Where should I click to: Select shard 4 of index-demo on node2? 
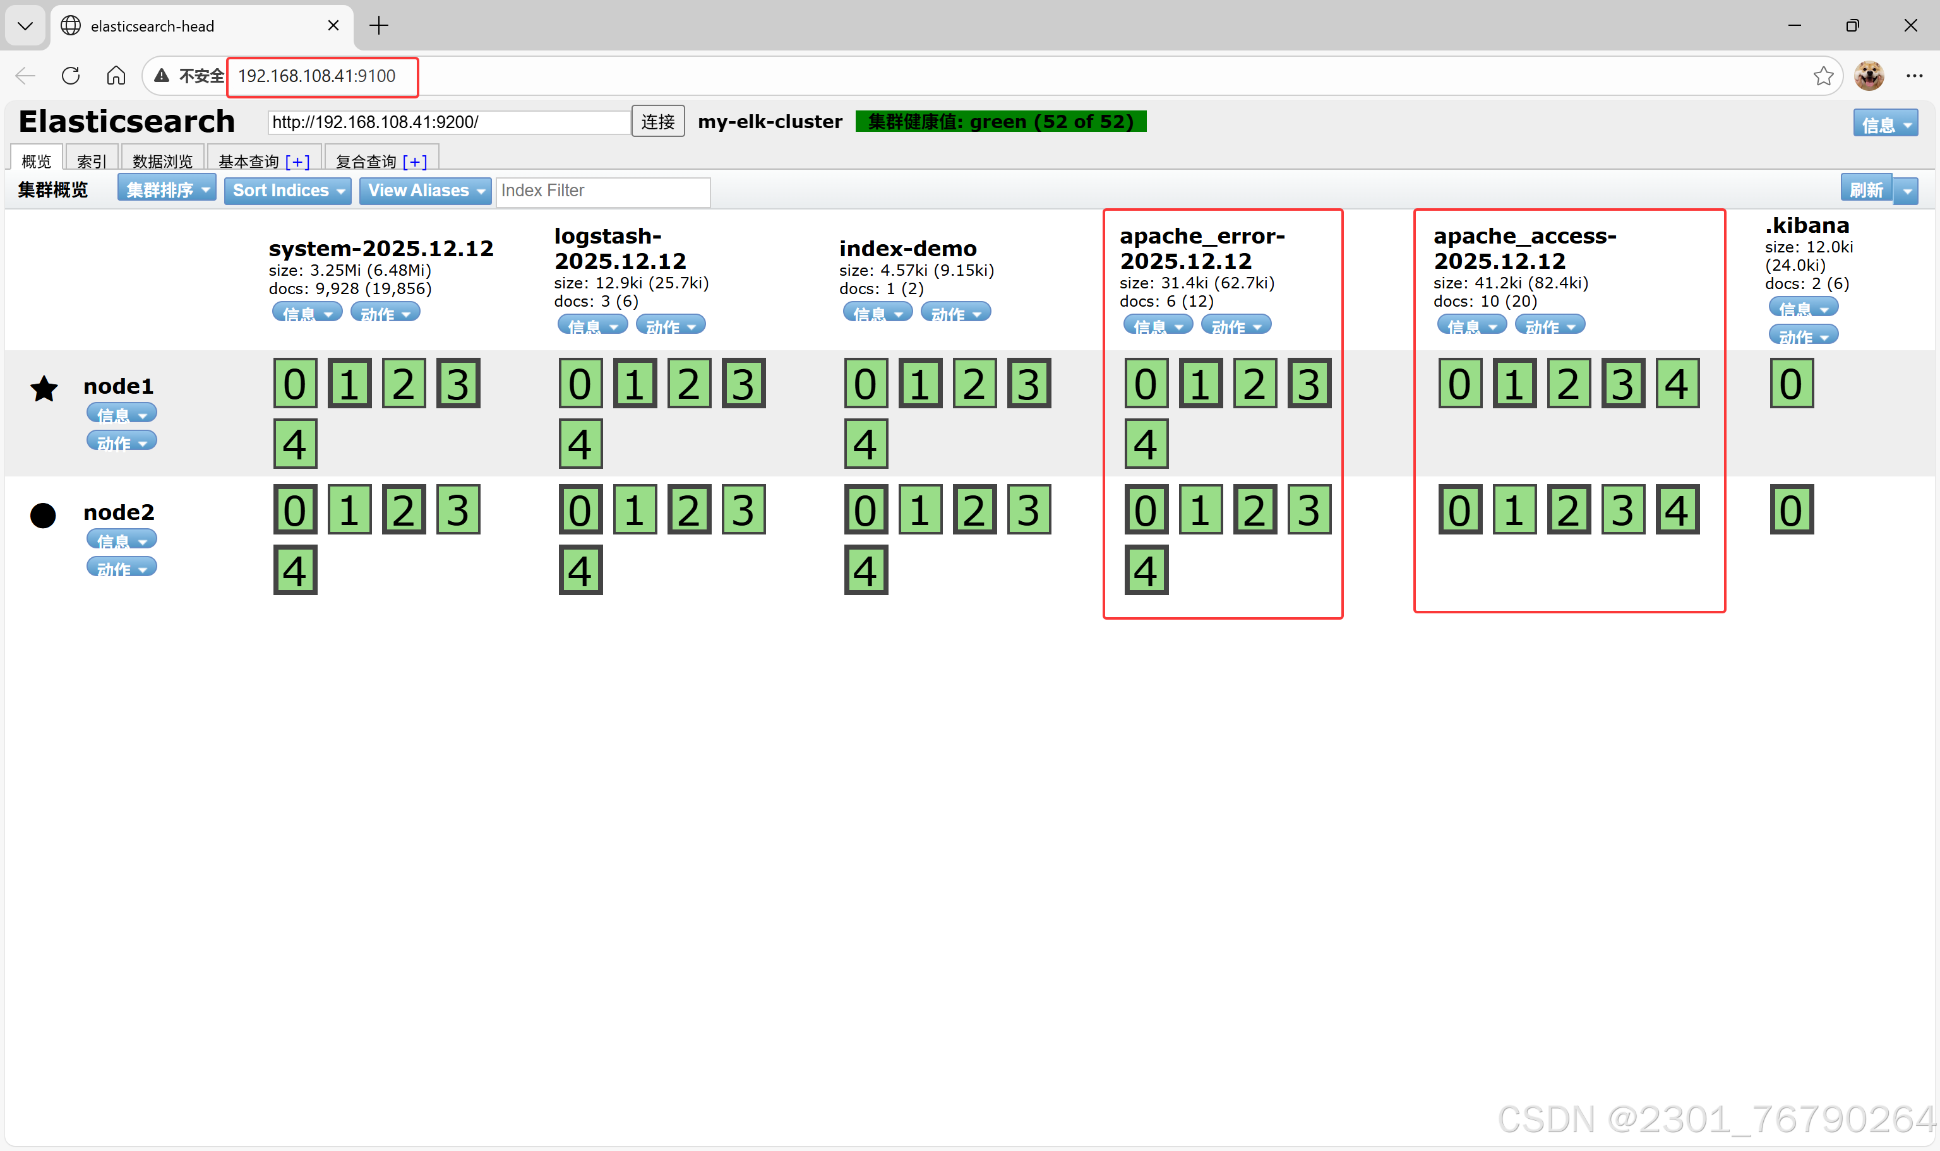click(x=866, y=570)
